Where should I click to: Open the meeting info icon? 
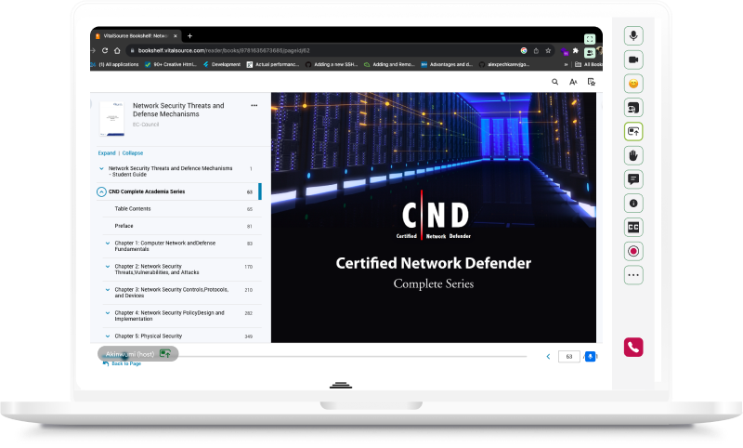click(633, 203)
